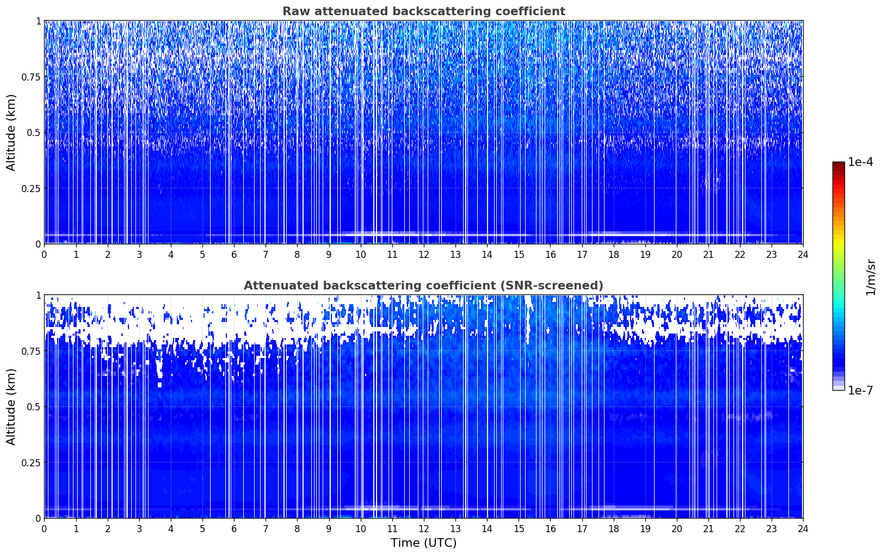Click the SNR-screened bottom plot area

pyautogui.click(x=423, y=406)
